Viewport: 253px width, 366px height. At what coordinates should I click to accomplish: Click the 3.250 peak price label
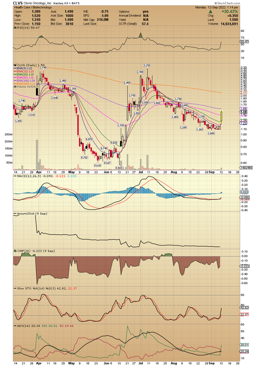coord(147,66)
